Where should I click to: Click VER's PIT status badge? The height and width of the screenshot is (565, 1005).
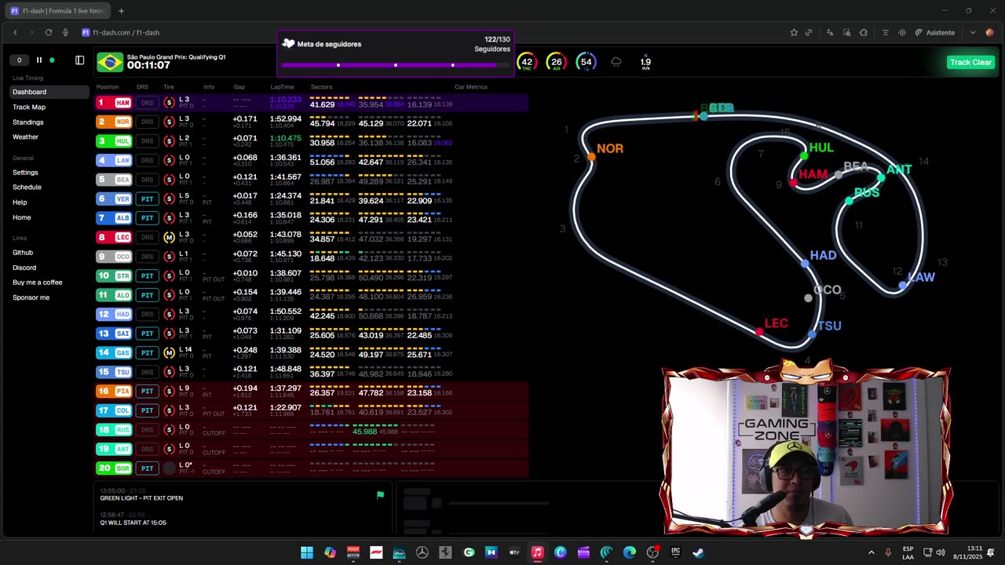pyautogui.click(x=147, y=199)
